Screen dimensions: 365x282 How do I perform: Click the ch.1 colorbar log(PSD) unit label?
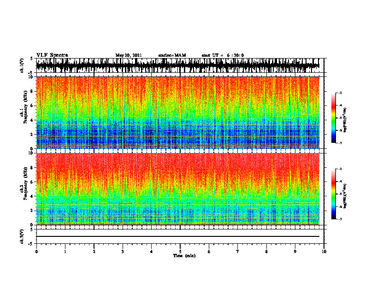point(346,120)
